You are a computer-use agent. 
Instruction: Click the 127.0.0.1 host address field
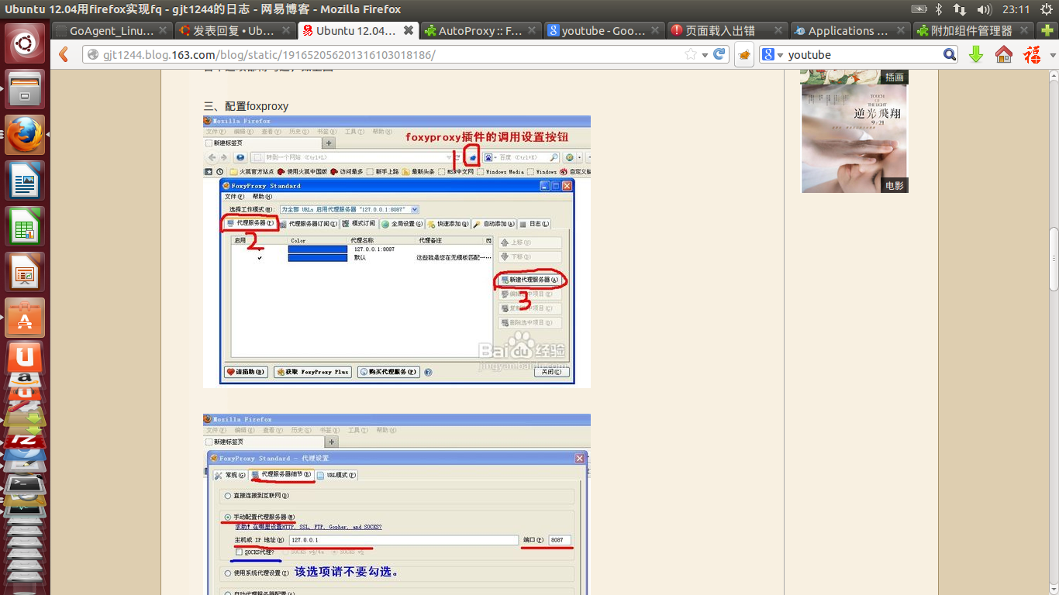(403, 540)
